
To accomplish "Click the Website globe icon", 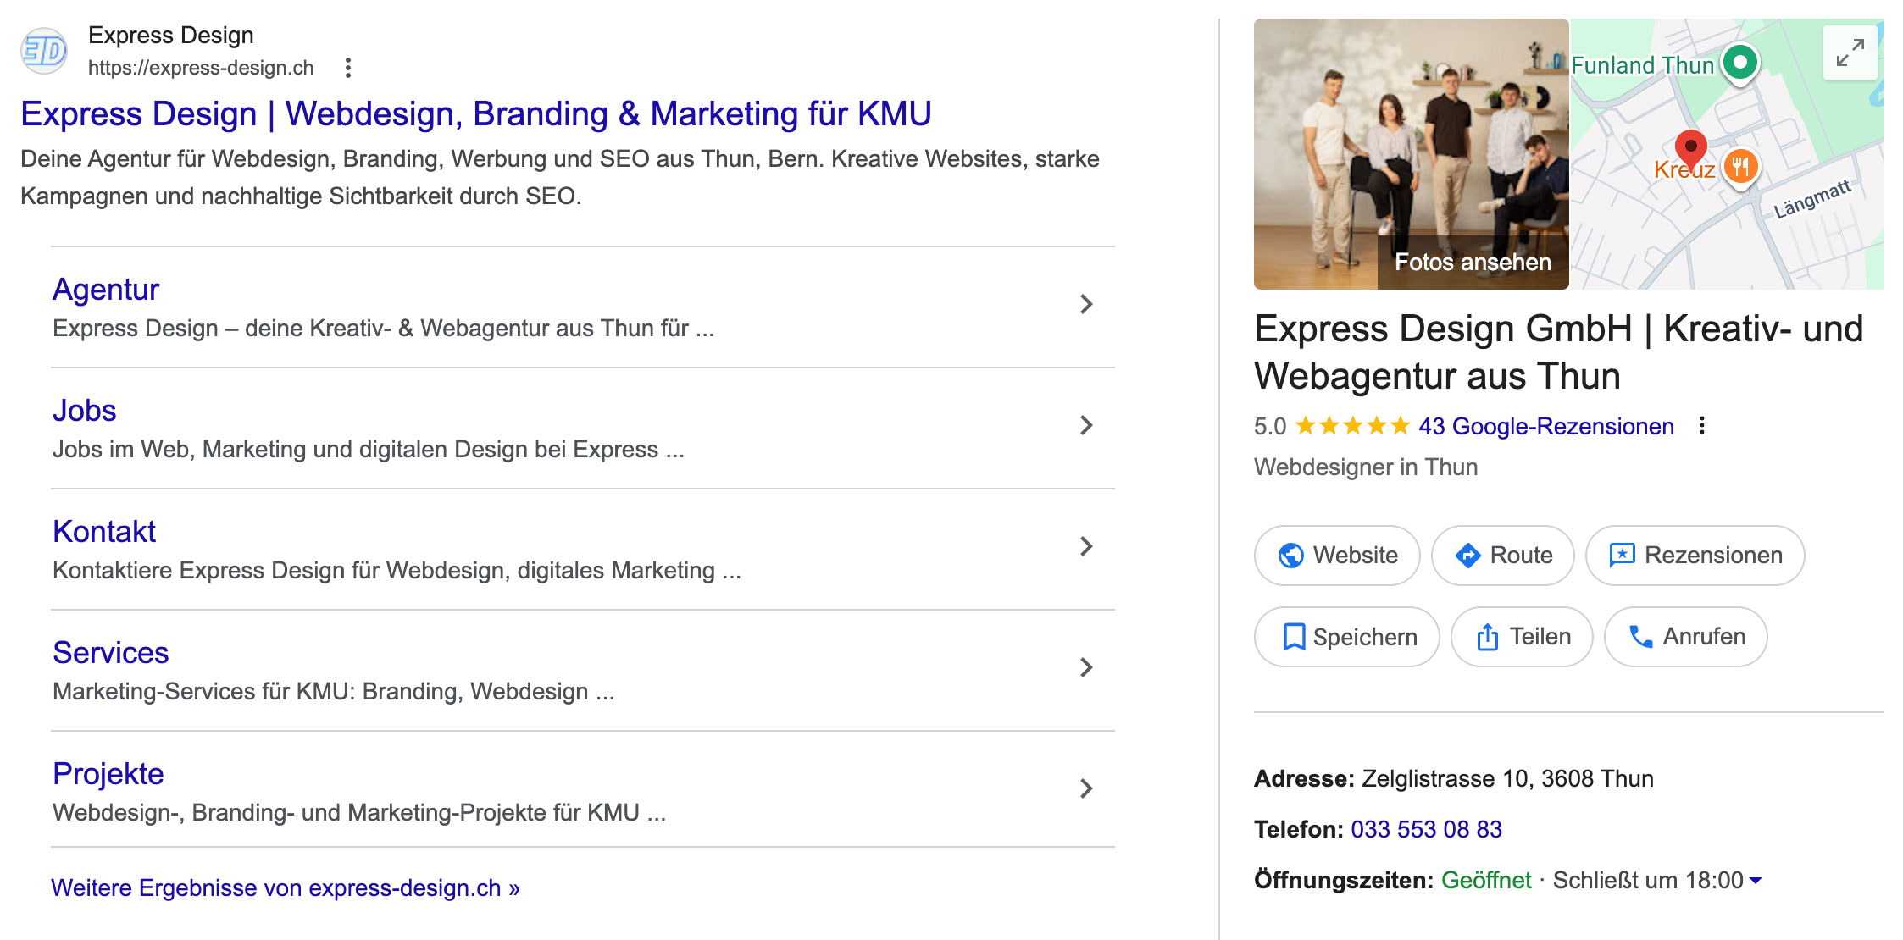I will point(1290,556).
